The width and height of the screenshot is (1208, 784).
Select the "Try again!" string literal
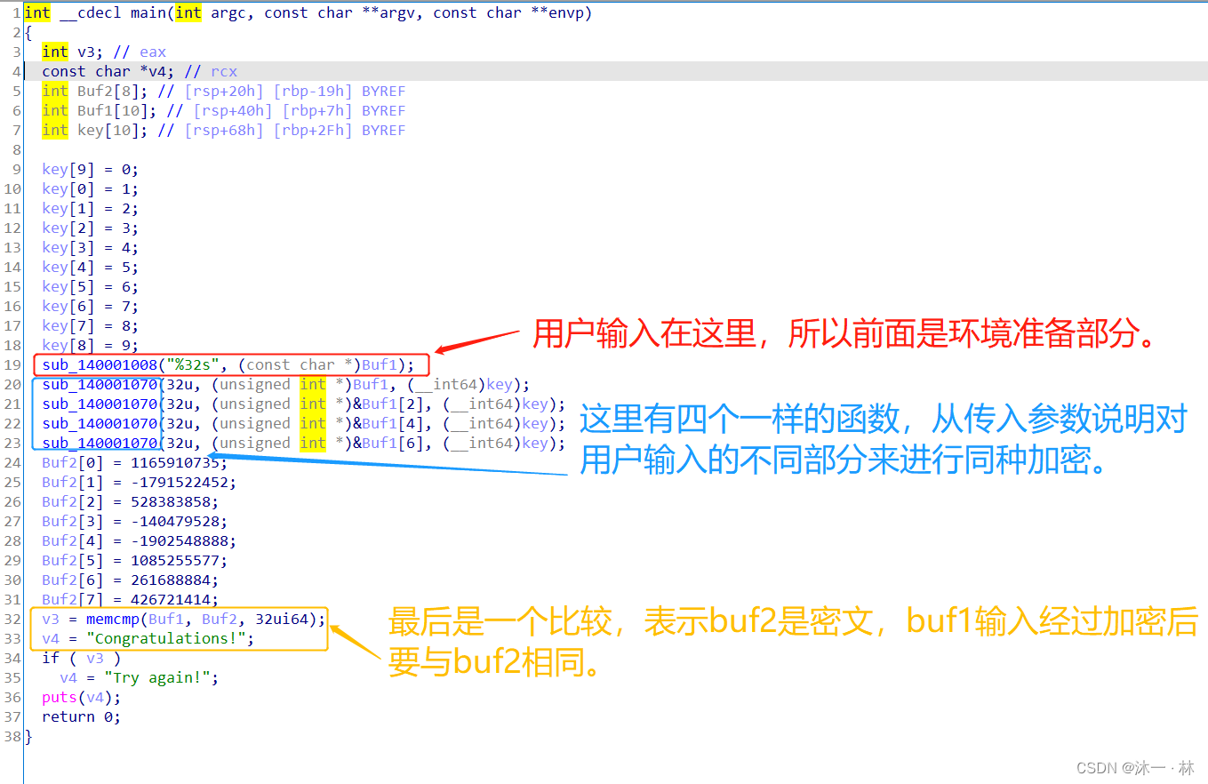[157, 677]
